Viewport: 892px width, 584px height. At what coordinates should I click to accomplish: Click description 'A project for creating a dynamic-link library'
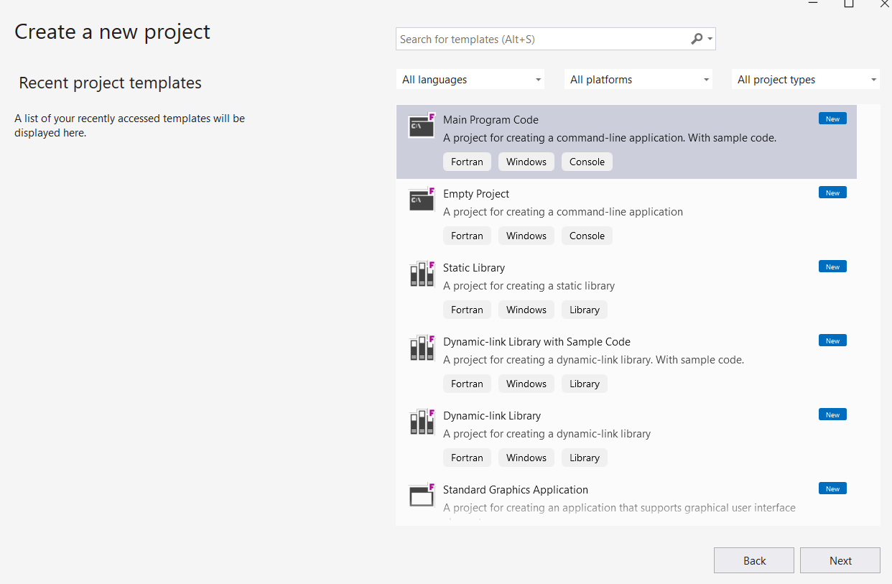pyautogui.click(x=547, y=434)
